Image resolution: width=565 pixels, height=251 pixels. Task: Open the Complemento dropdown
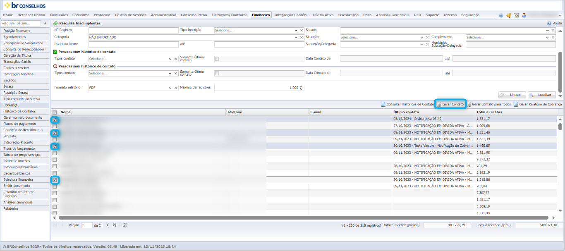coord(548,37)
